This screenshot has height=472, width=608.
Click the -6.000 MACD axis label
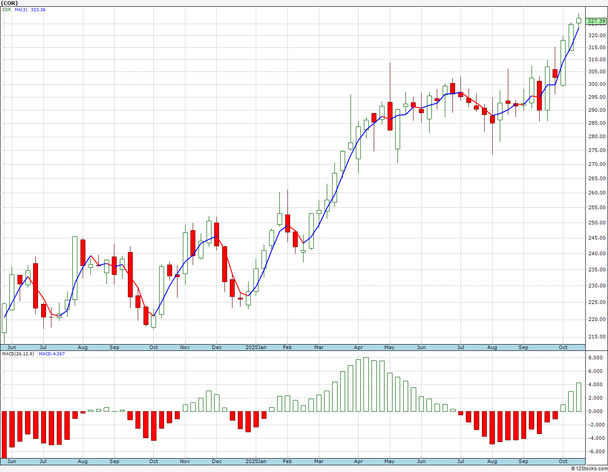[595, 451]
